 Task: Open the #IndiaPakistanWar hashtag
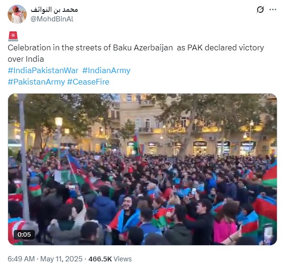[x=43, y=70]
